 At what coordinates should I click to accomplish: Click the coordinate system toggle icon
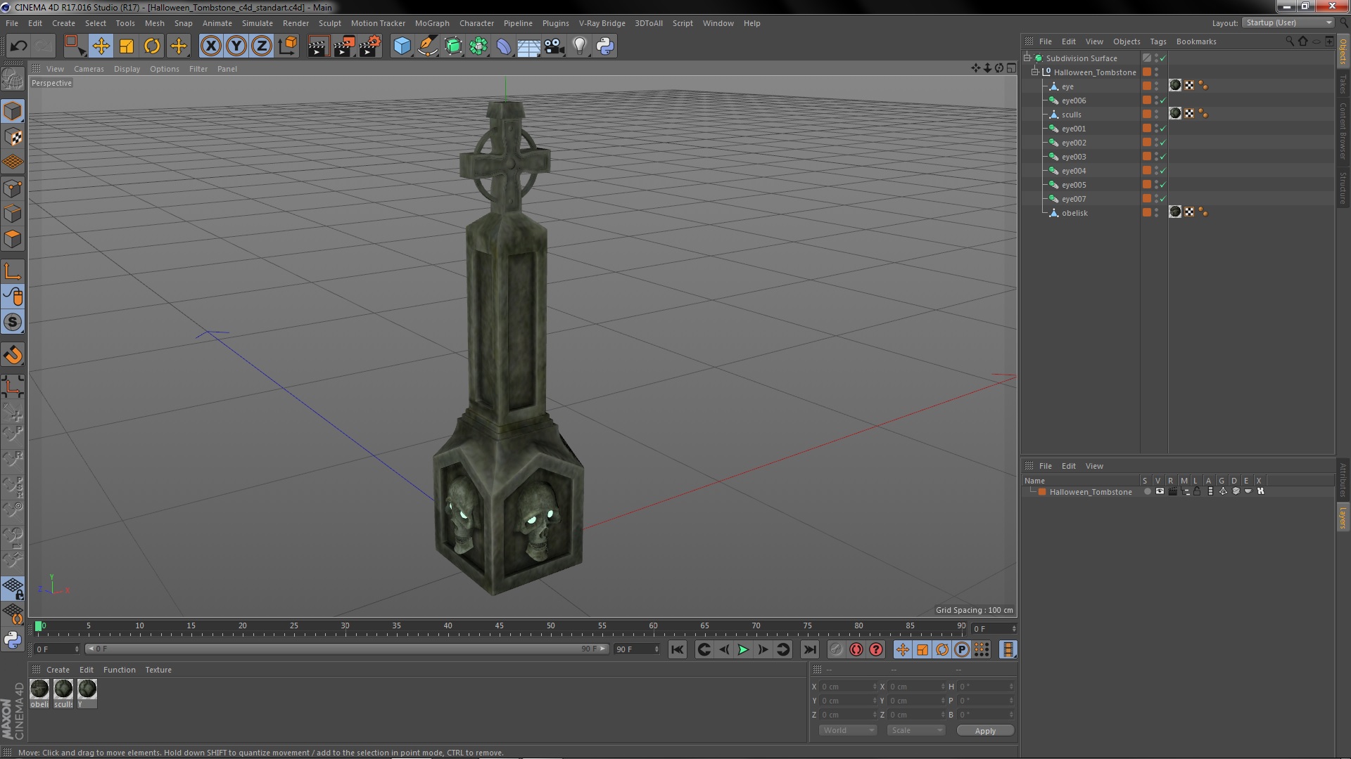[x=287, y=46]
